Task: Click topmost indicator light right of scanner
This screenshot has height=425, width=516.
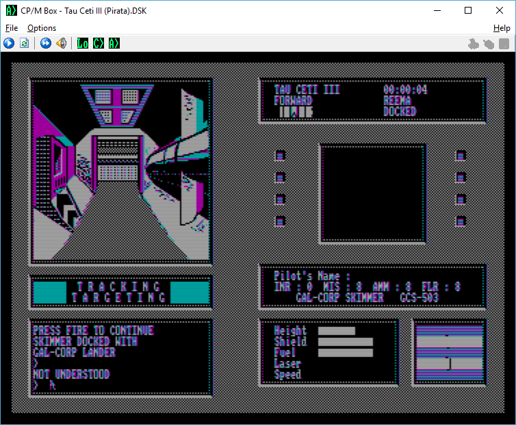Action: pos(461,155)
